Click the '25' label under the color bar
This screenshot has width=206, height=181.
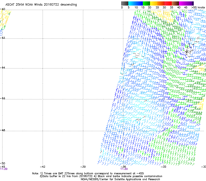click(x=157, y=8)
